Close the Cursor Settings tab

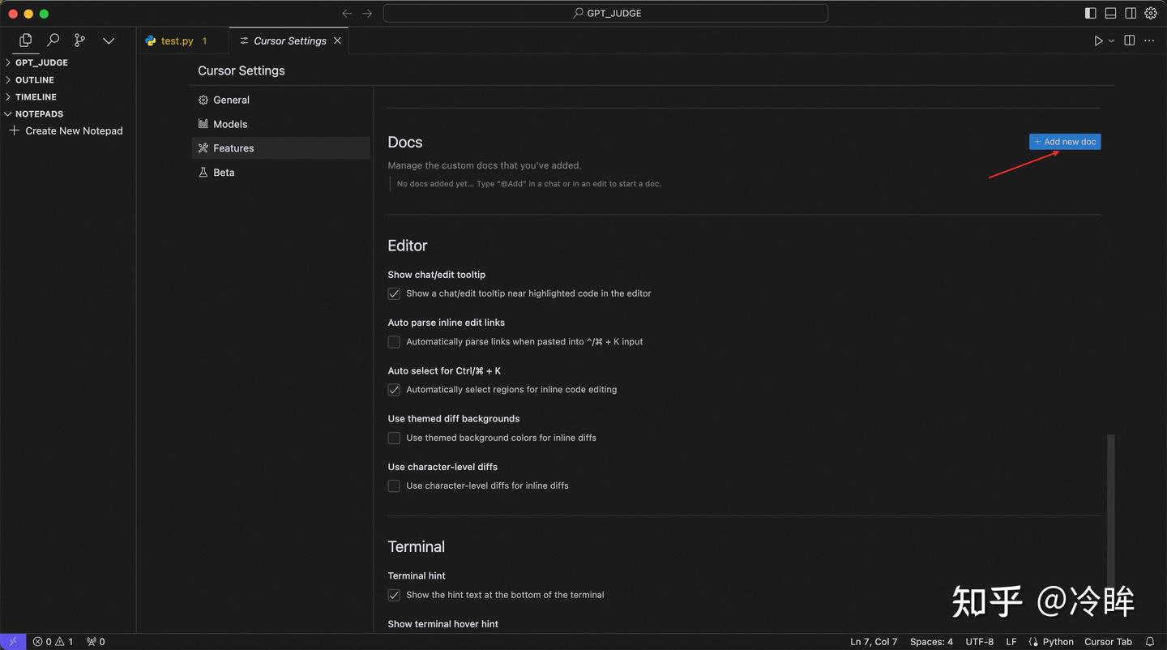(337, 41)
